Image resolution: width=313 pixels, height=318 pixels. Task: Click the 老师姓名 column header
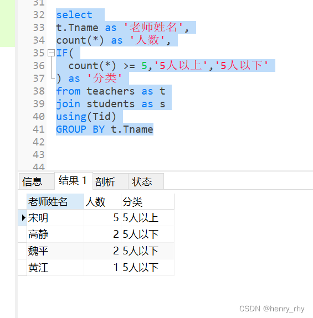tap(55, 202)
